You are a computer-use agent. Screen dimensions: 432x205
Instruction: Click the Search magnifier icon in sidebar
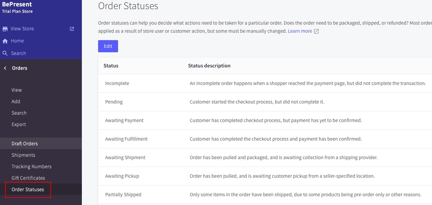coord(5,53)
